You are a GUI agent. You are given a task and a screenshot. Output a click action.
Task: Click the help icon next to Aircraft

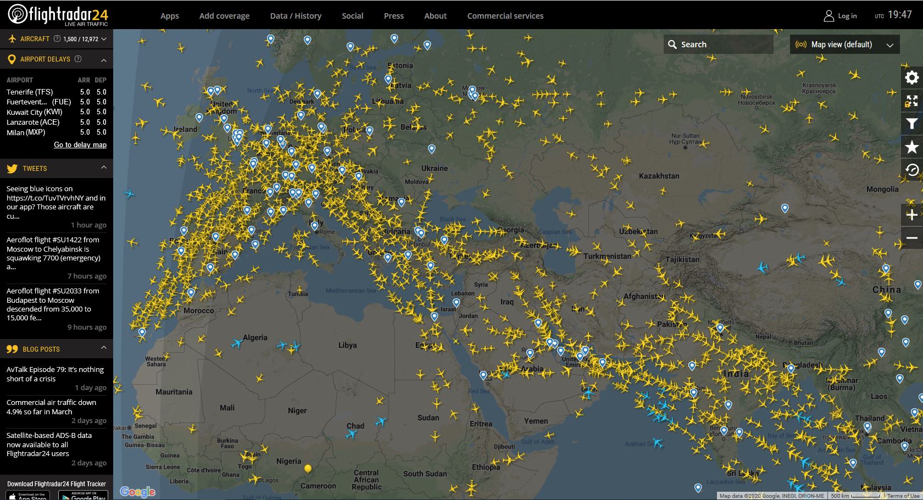pyautogui.click(x=57, y=39)
